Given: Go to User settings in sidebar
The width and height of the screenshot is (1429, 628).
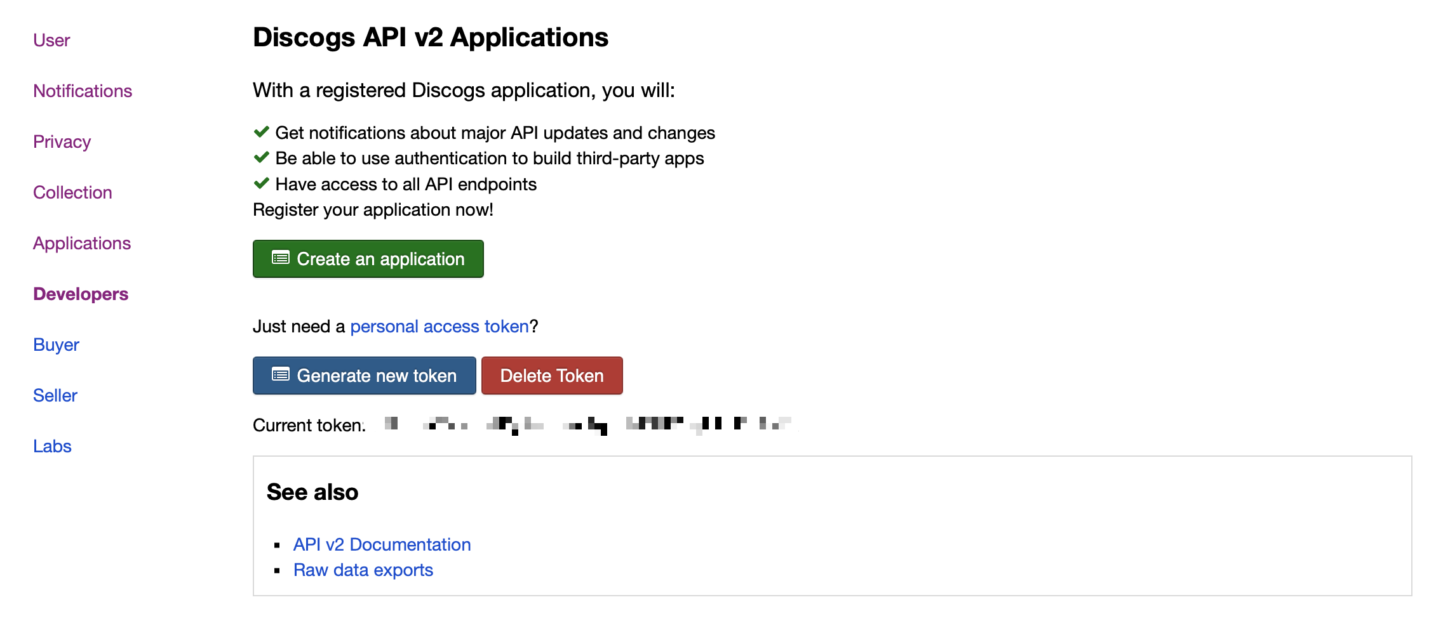Looking at the screenshot, I should pyautogui.click(x=51, y=40).
